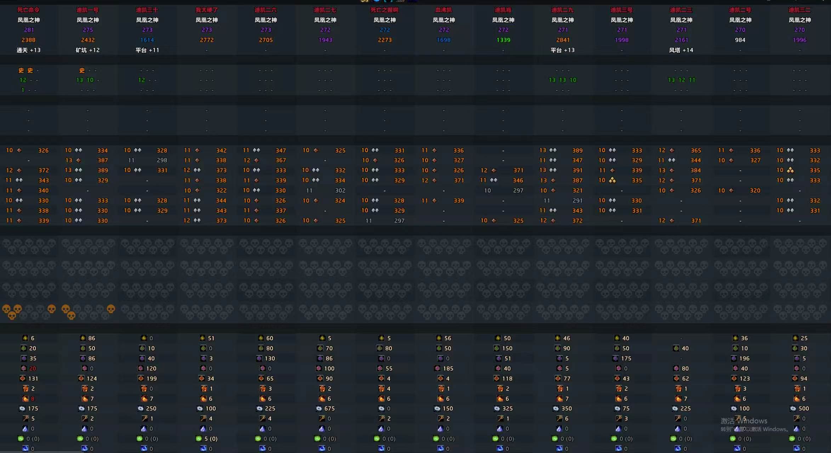Screen dimensions: 831x453
Task: Click the blue rating 1614
Action: (x=147, y=40)
